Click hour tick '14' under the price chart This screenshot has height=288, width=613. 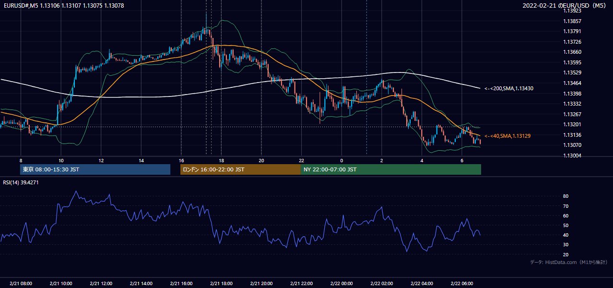[x=141, y=160]
